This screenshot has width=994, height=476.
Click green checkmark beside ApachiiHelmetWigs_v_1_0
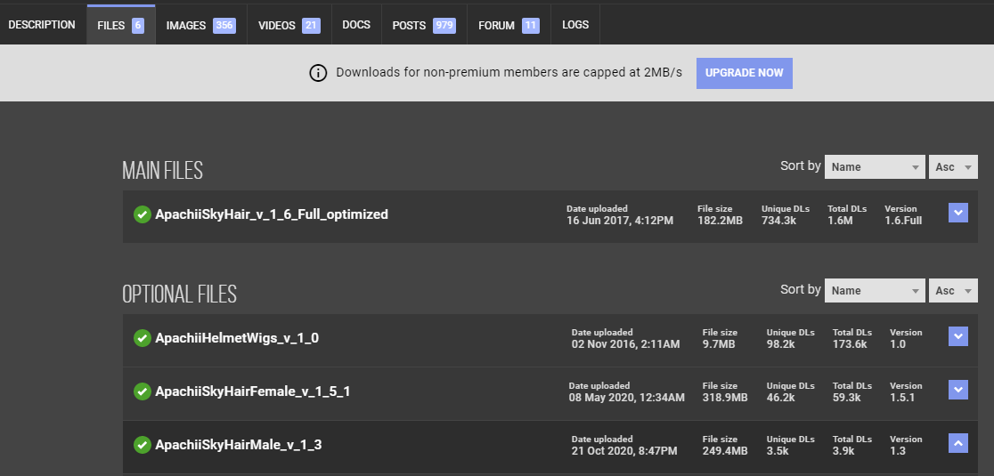pos(142,338)
